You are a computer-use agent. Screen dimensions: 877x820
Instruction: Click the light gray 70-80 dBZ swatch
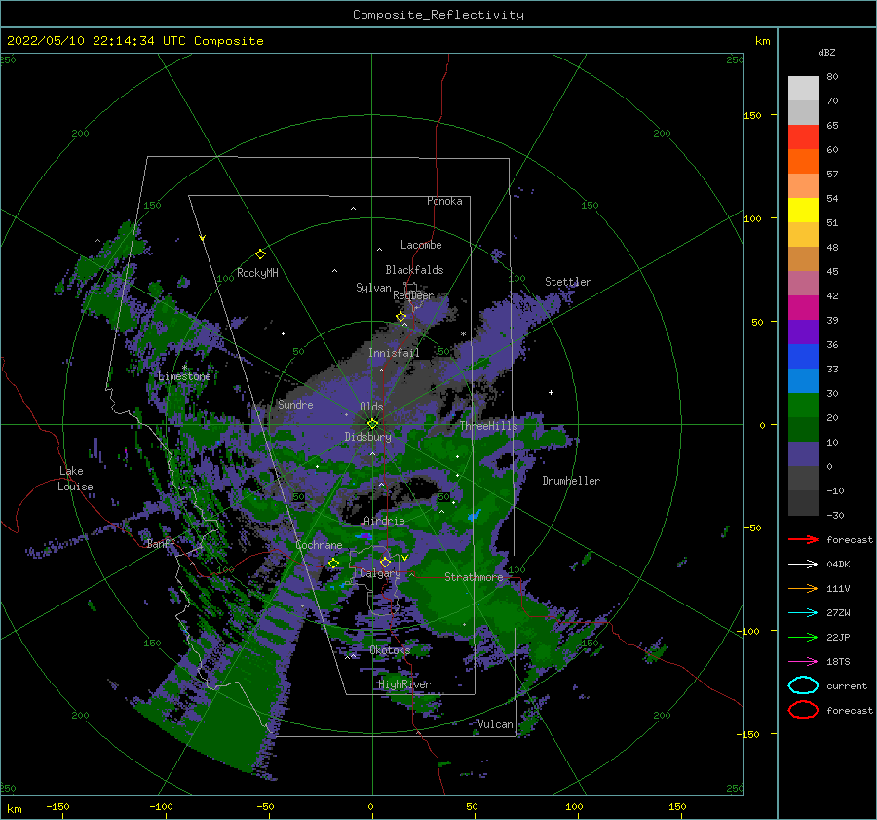coord(803,89)
